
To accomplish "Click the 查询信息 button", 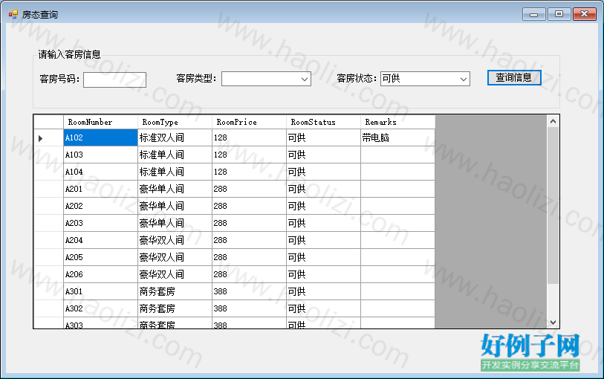I will pyautogui.click(x=514, y=78).
